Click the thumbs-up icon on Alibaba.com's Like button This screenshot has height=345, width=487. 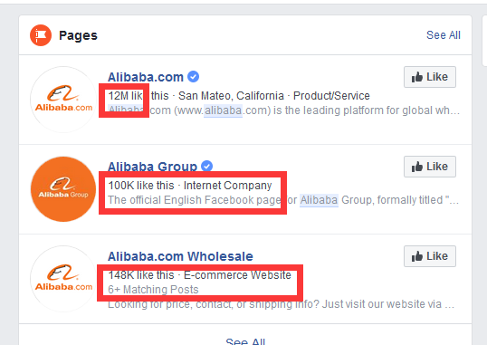[x=417, y=77]
